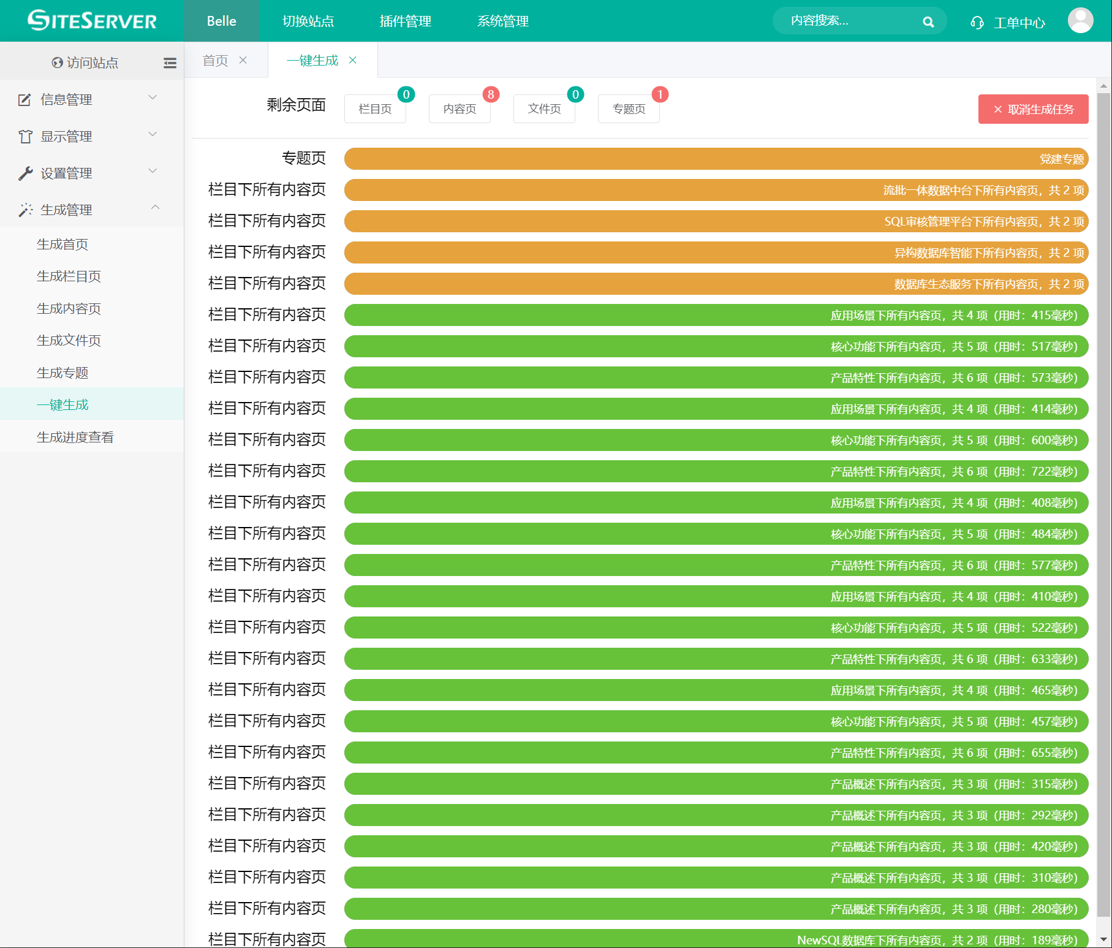The image size is (1112, 948).
Task: Click the user avatar icon
Action: (x=1080, y=21)
